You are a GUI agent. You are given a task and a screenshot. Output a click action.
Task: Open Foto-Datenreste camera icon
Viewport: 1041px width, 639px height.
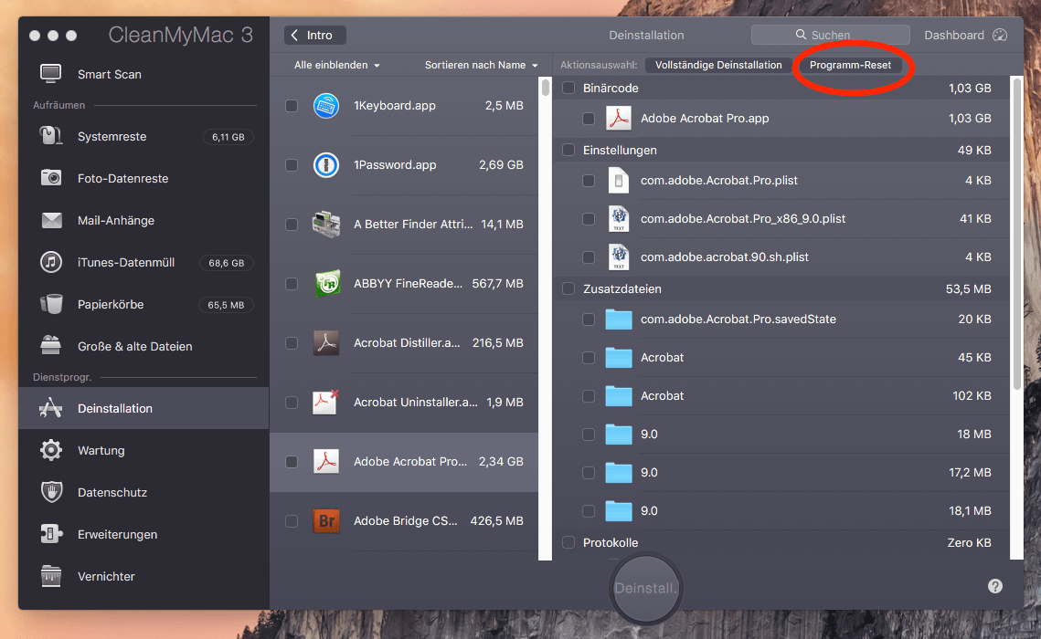point(51,178)
